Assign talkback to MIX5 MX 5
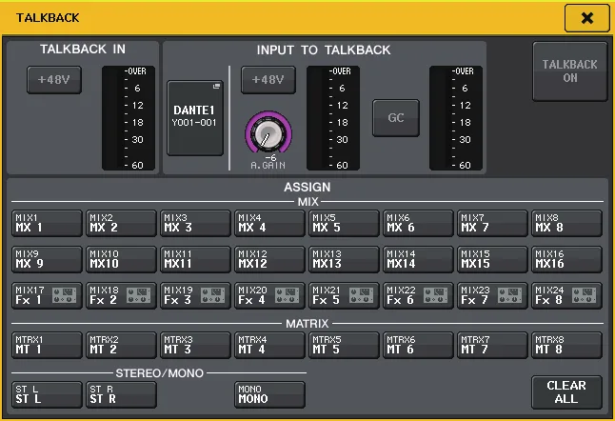615x421 pixels. 344,223
